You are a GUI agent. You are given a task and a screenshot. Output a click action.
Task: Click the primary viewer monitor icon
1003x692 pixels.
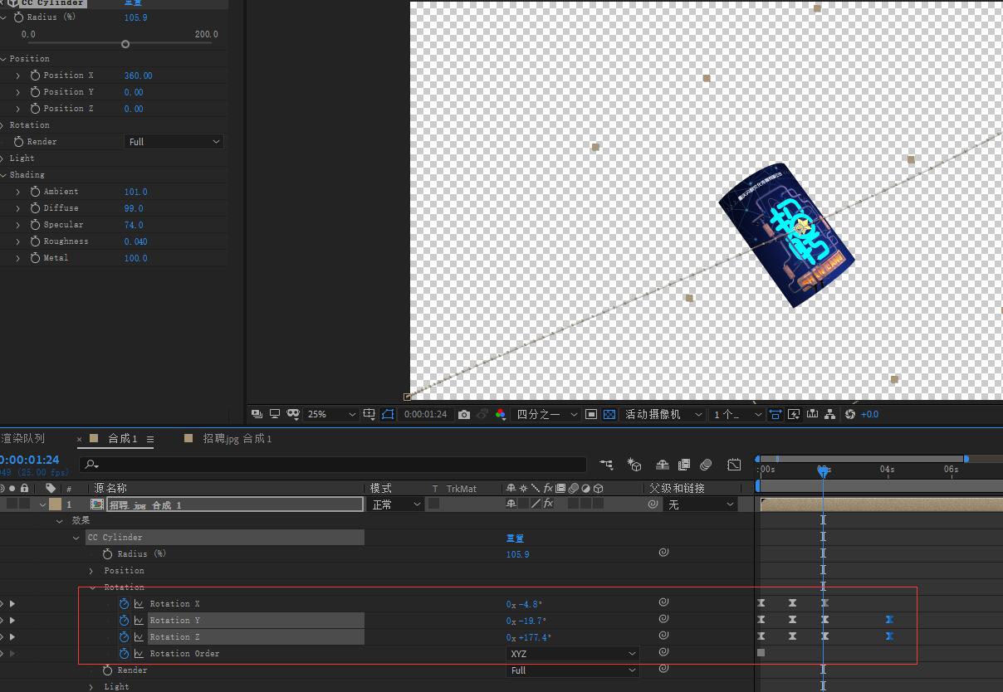tap(275, 414)
